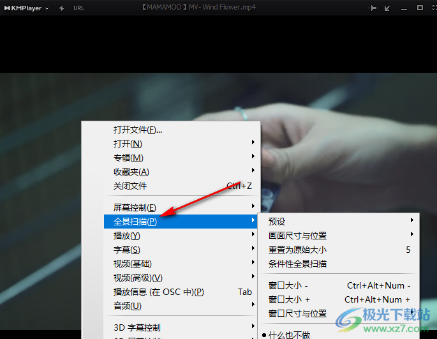Choose 播放信息 (在 OSC 中)(P) entry
437x339 pixels.
181,292
